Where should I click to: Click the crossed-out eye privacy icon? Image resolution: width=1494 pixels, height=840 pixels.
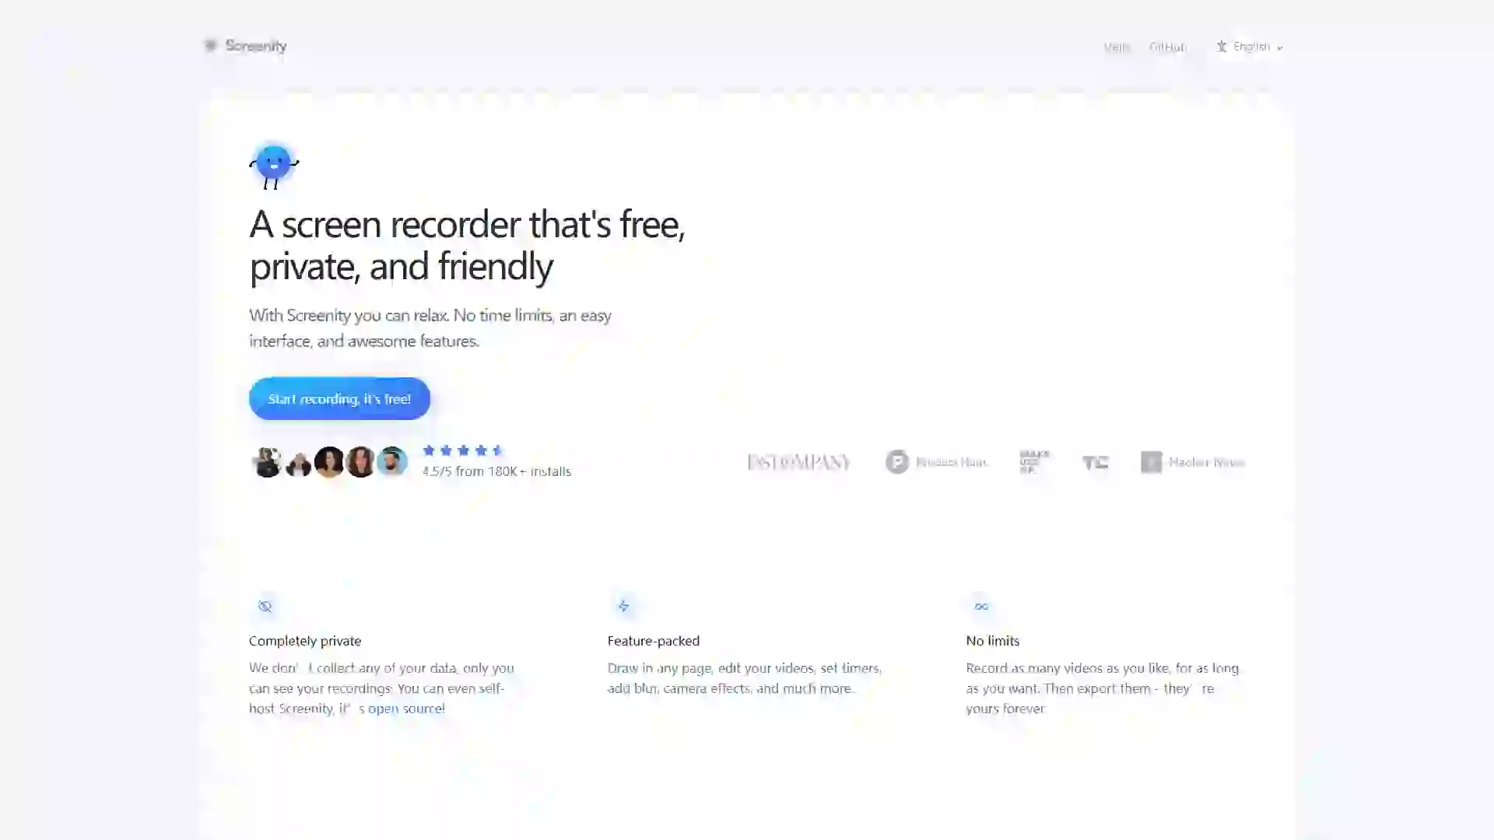265,606
